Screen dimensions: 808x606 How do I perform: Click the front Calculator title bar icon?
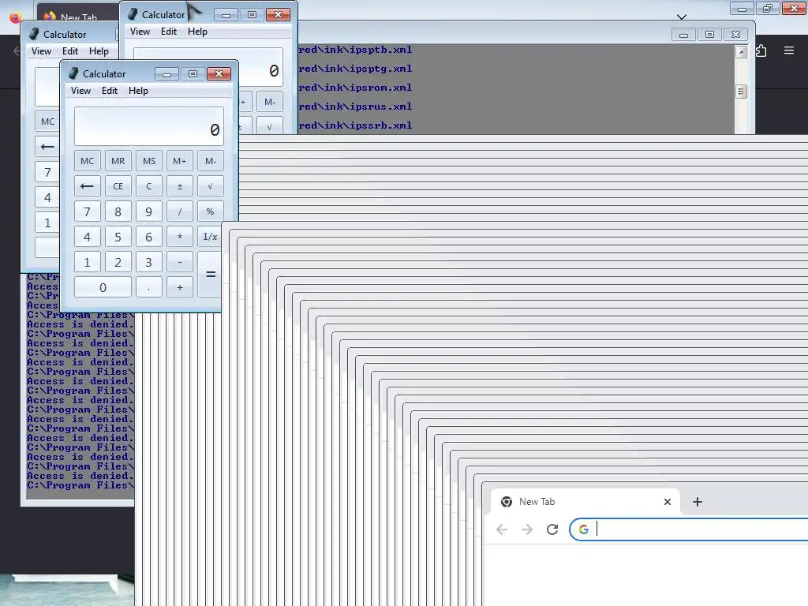point(73,73)
